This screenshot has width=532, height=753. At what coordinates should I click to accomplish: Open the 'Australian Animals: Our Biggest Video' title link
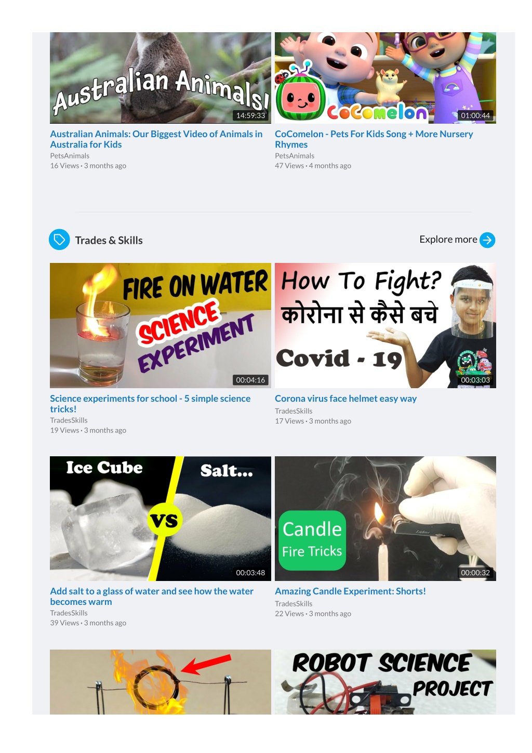(x=156, y=139)
